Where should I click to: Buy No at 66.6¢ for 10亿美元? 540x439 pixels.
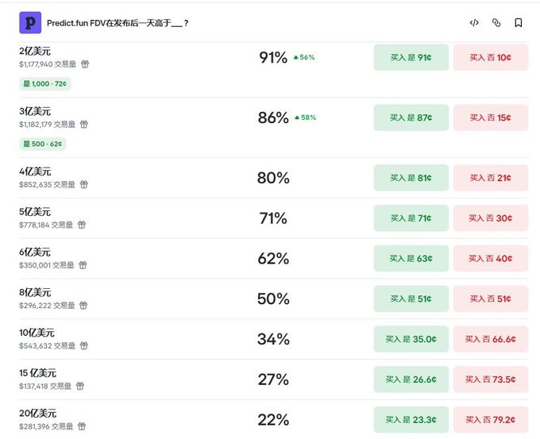click(x=491, y=339)
